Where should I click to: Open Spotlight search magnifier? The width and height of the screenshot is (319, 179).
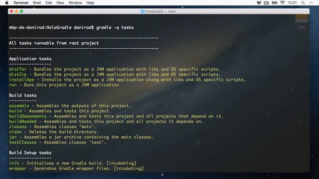303,2
